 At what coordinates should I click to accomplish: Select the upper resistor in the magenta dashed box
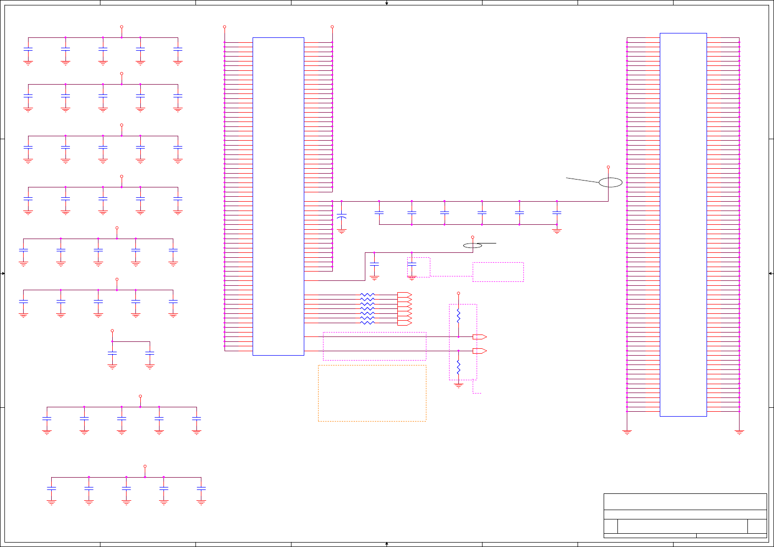458,315
